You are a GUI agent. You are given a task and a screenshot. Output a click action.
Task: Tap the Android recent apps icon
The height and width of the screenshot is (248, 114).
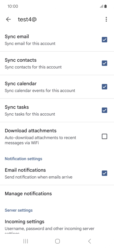coord(25,241)
